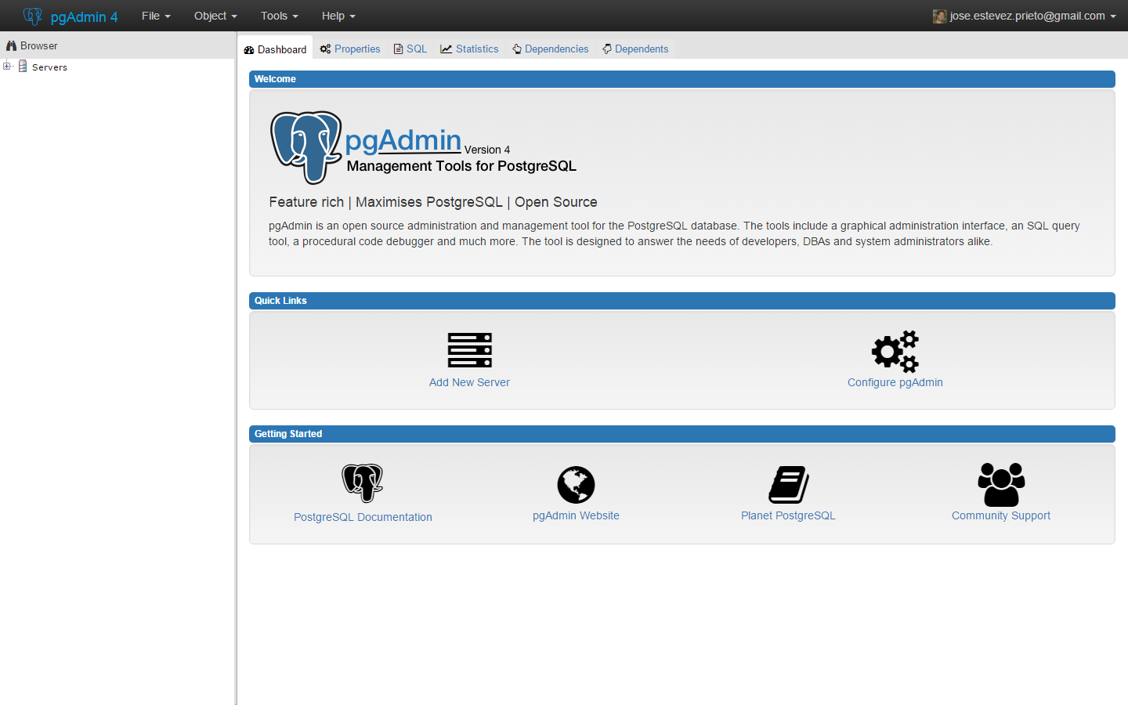Click the Configure pgAdmin link text
1128x705 pixels.
895,382
